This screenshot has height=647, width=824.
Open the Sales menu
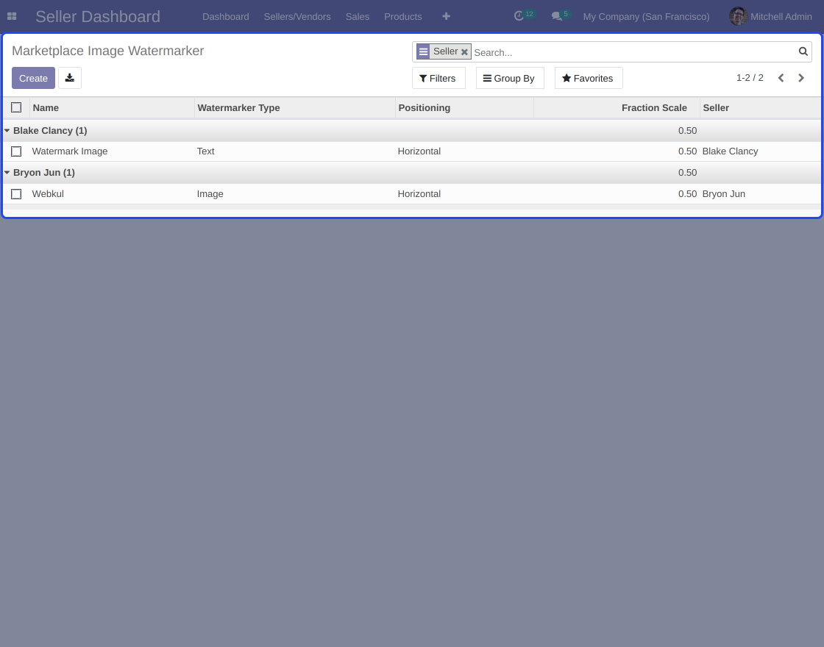coord(358,16)
